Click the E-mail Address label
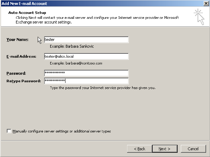Image resolution: width=210 pixels, height=157 pixels. [21, 57]
